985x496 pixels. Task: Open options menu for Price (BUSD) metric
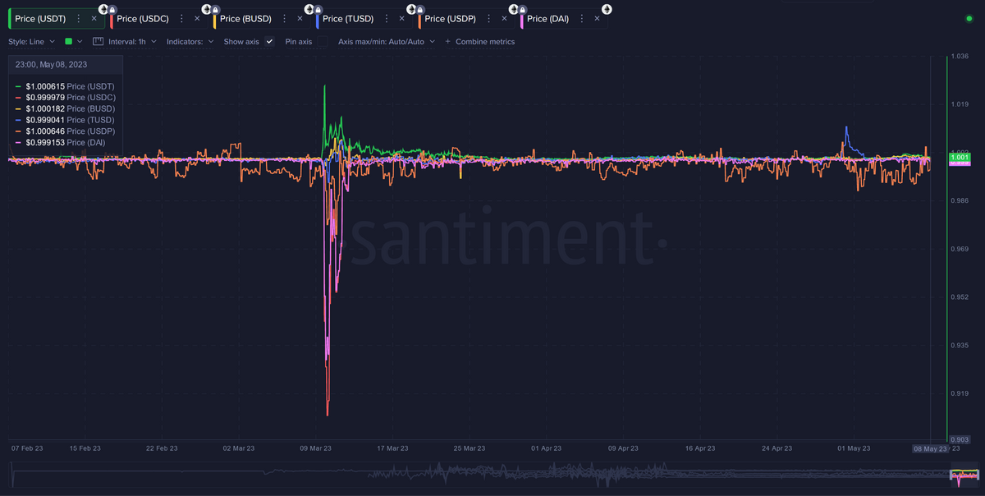[284, 18]
